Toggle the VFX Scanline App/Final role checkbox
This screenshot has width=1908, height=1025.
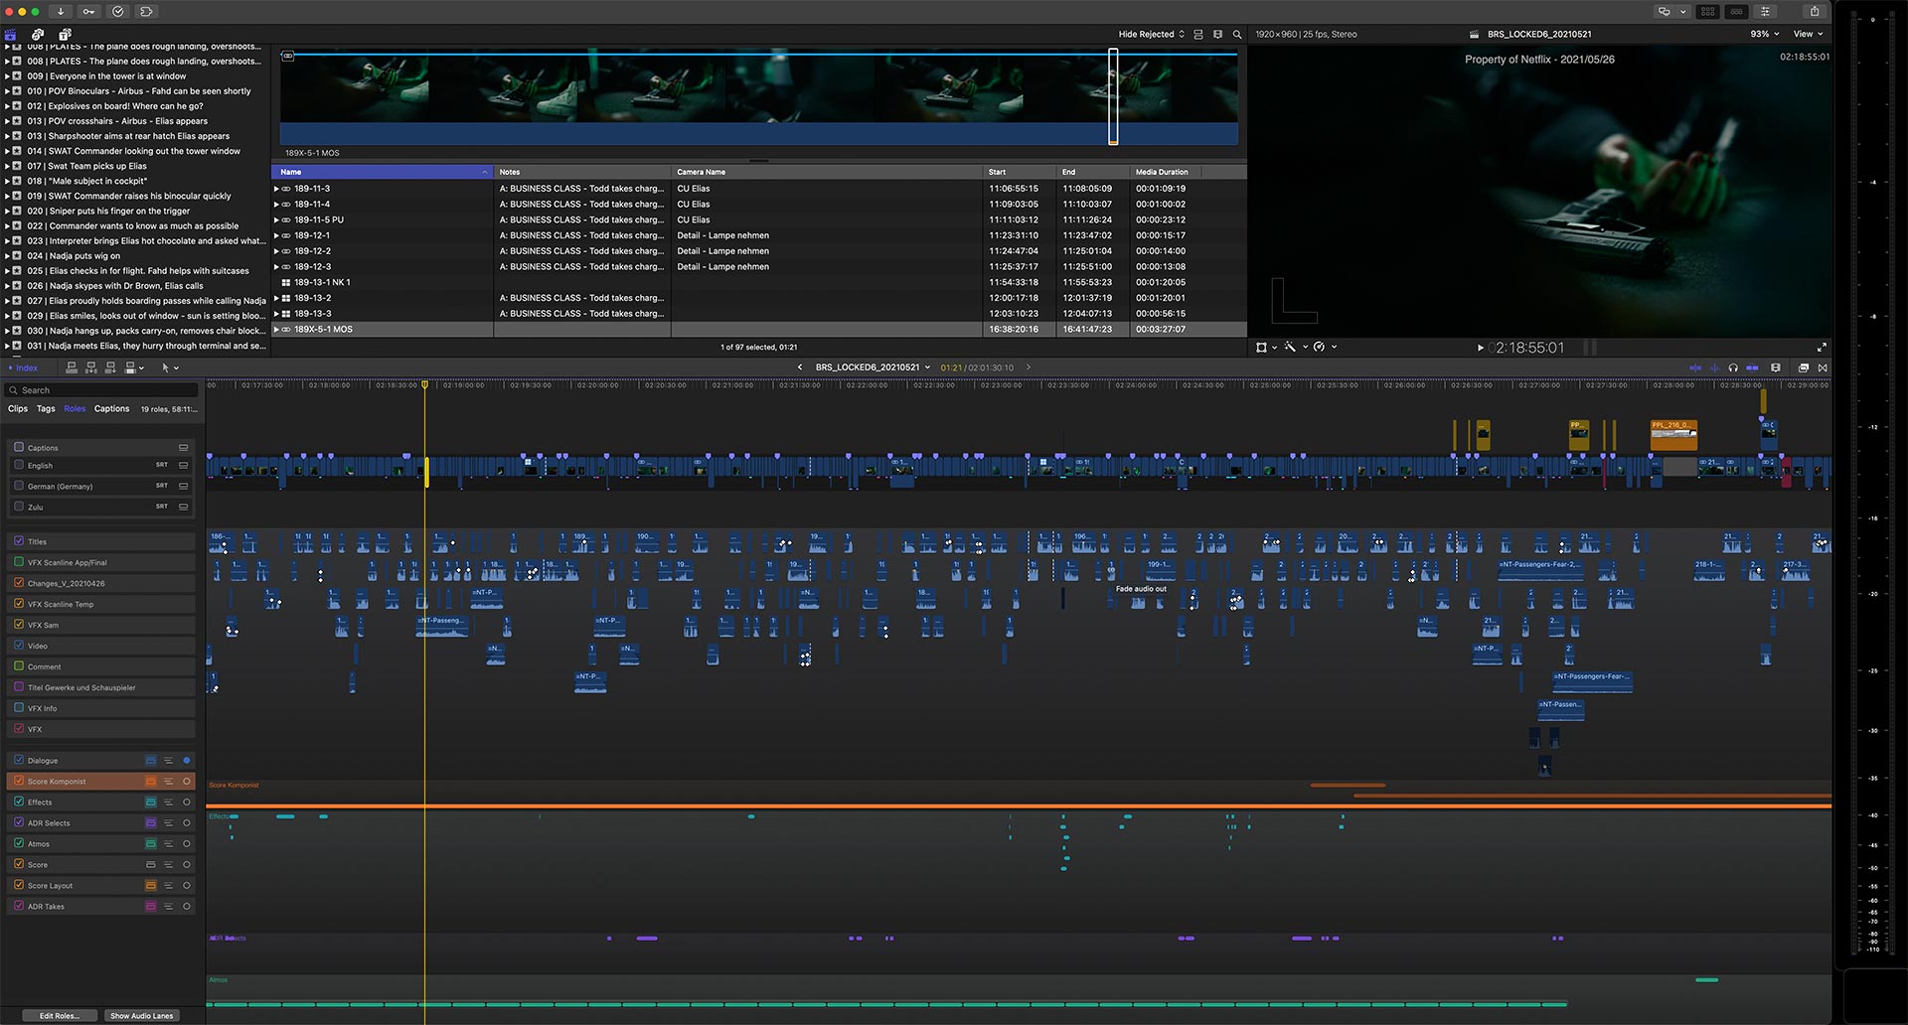[19, 562]
